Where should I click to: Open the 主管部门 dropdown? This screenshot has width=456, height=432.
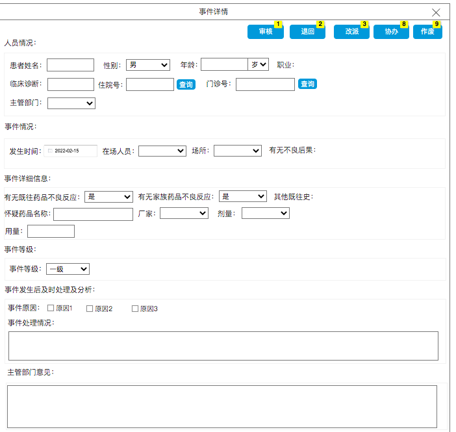(x=71, y=103)
